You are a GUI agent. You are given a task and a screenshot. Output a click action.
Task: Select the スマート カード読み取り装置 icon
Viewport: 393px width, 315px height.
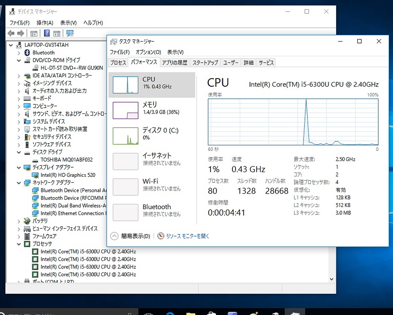pos(27,129)
